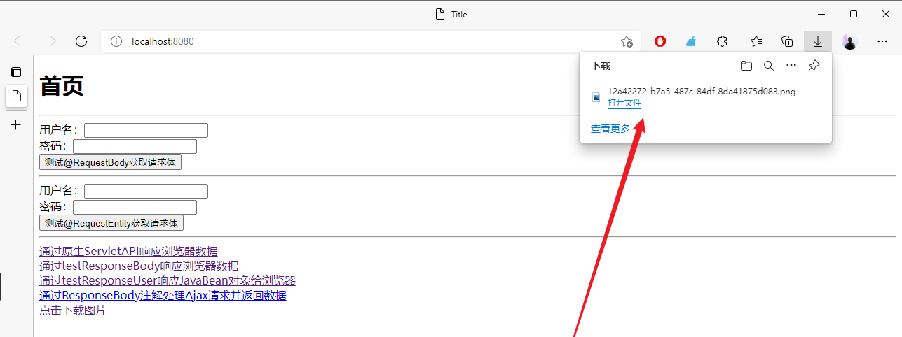This screenshot has width=902, height=337.
Task: Click the browser back arrow
Action: click(x=20, y=41)
